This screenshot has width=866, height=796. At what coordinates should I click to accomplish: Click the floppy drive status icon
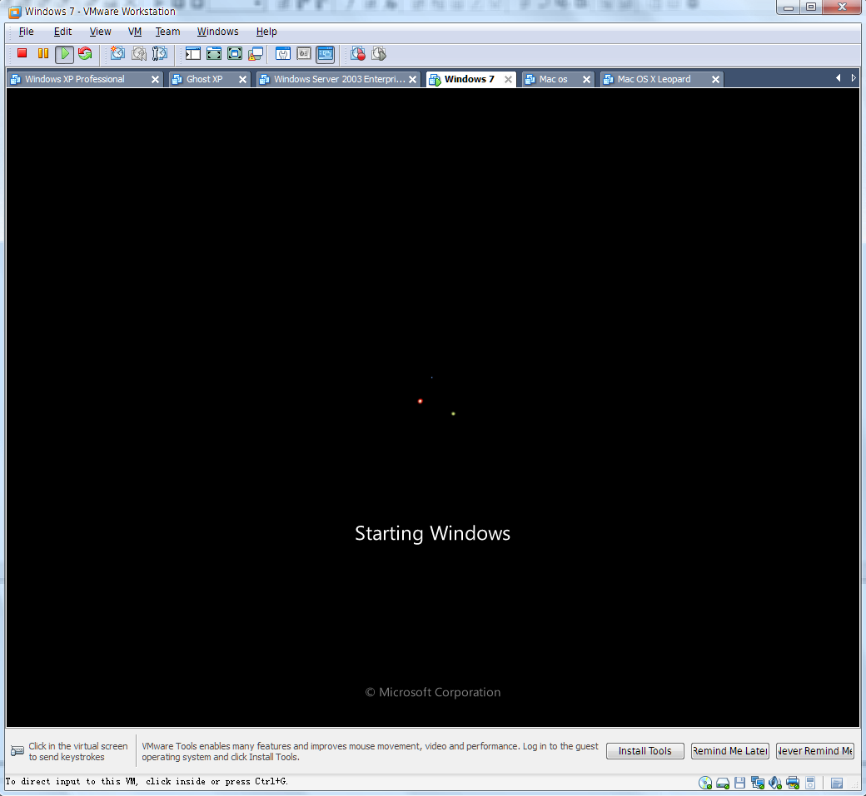(x=740, y=783)
